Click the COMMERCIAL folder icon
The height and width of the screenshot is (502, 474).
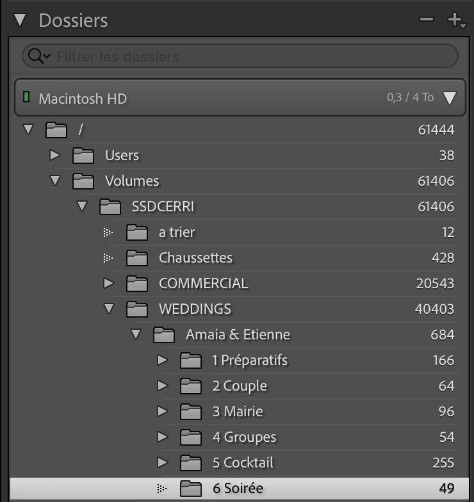pyautogui.click(x=137, y=283)
